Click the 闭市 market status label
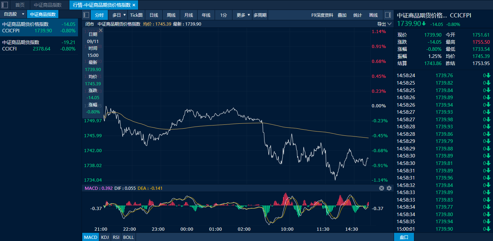 [90, 24]
